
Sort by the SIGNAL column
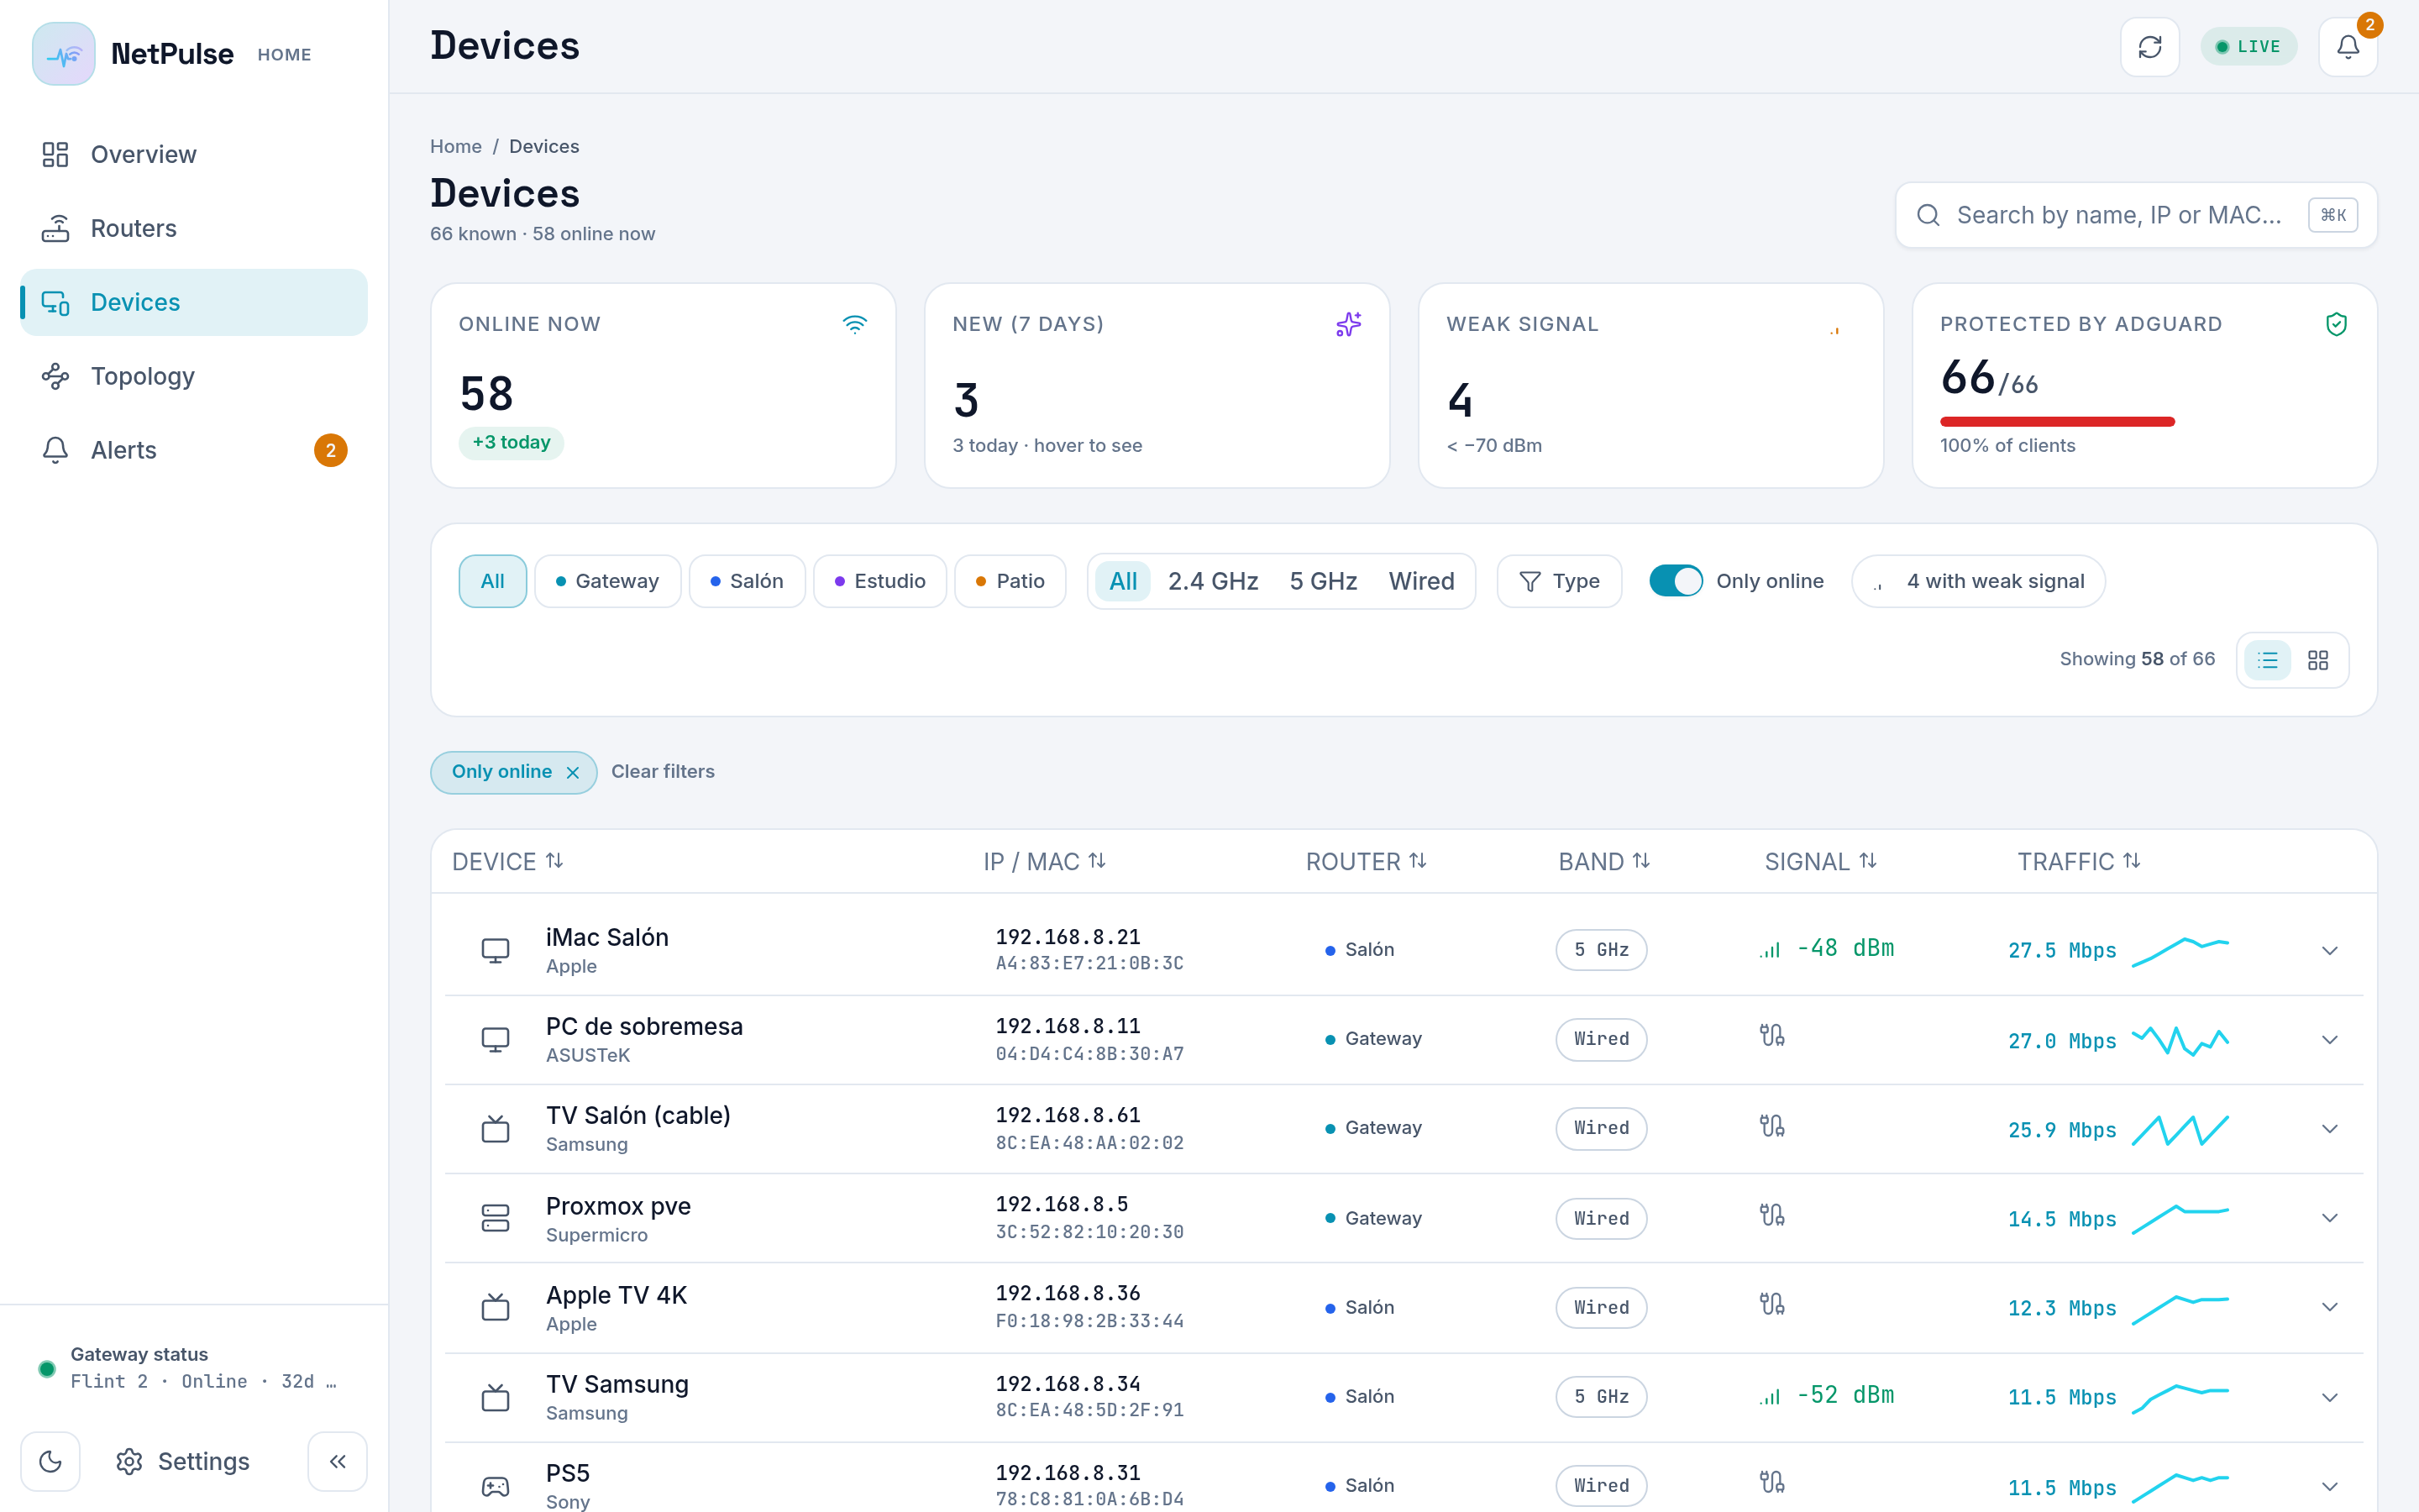pyautogui.click(x=1820, y=862)
